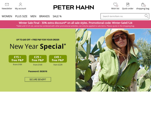This screenshot has height=113, width=151.
Task: Select the MEN category
Action: (x=33, y=16)
